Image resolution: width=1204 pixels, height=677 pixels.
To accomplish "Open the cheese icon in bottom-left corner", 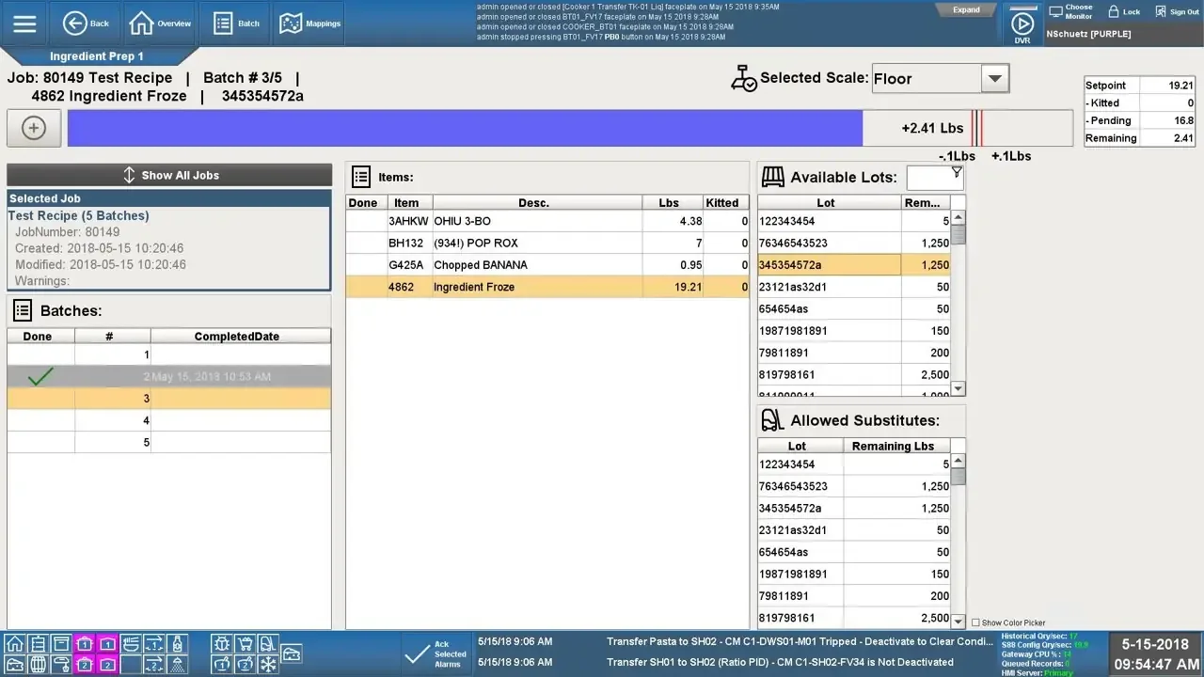I will [15, 664].
